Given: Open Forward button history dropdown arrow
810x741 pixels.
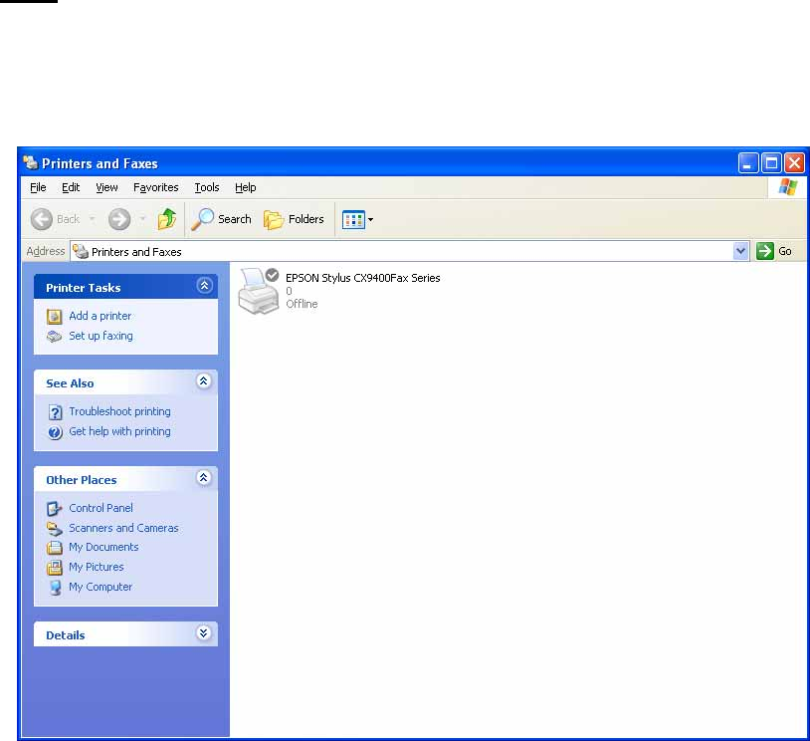Looking at the screenshot, I should coord(142,219).
